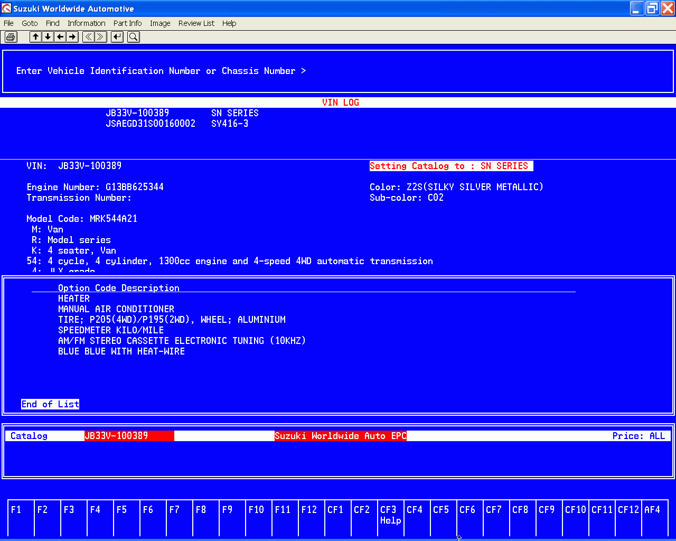Open the Goto menu
Screen dimensions: 676x541
pos(30,23)
